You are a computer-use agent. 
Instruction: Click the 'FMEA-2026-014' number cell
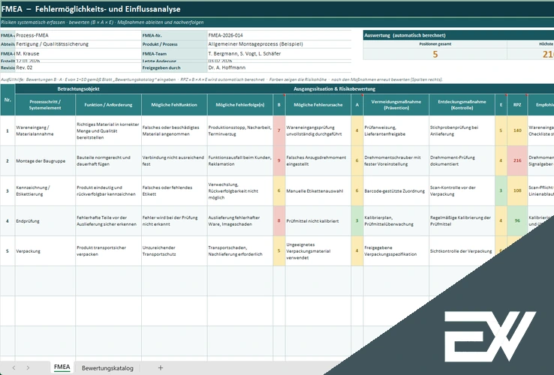point(279,35)
